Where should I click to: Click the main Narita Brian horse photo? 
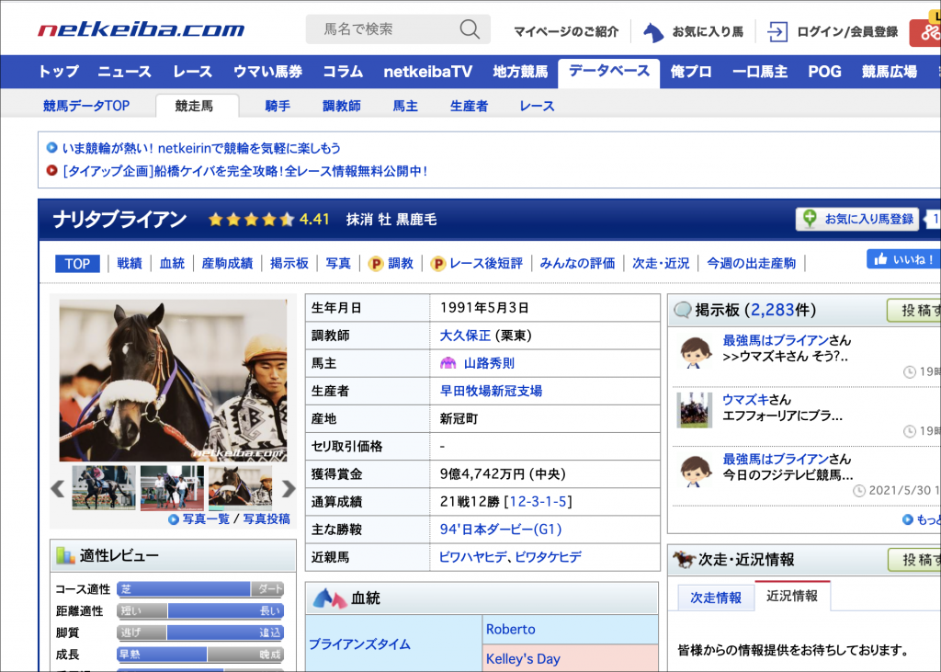click(x=173, y=380)
